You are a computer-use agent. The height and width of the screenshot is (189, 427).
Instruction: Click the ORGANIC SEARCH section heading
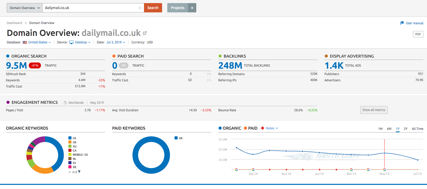point(29,56)
